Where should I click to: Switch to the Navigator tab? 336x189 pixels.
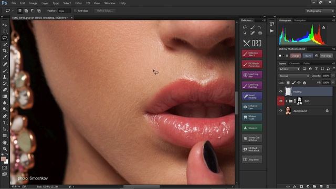(x=300, y=20)
